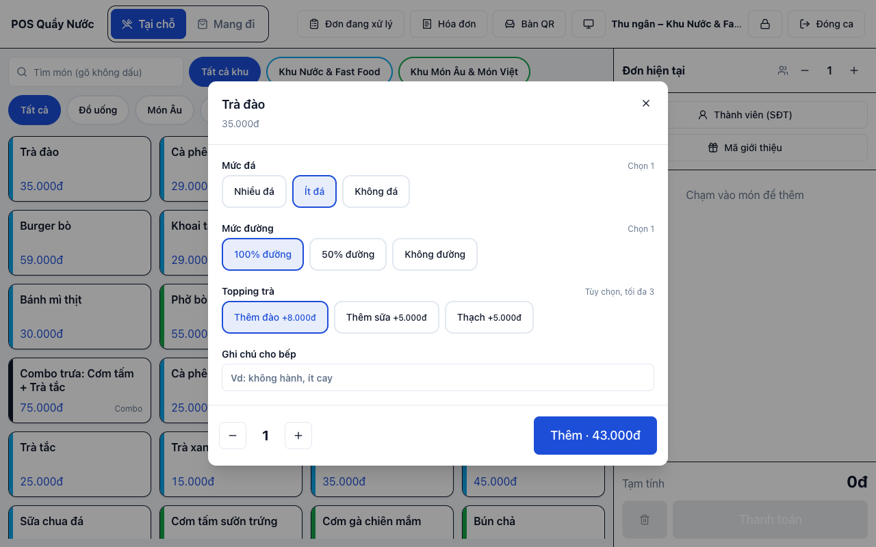Viewport: 876px width, 547px height.
Task: Select the Đồ uống category chip
Action: click(x=98, y=109)
